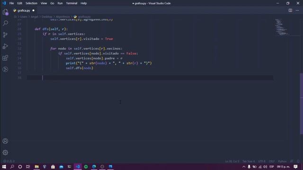Click the Desktop breadcrumb segment
The width and height of the screenshot is (303, 170).
click(47, 17)
